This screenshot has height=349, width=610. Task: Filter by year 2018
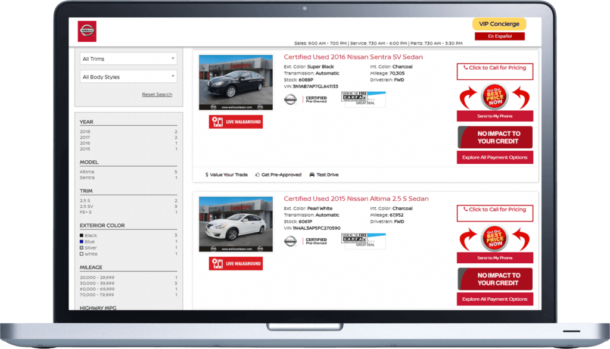85,132
